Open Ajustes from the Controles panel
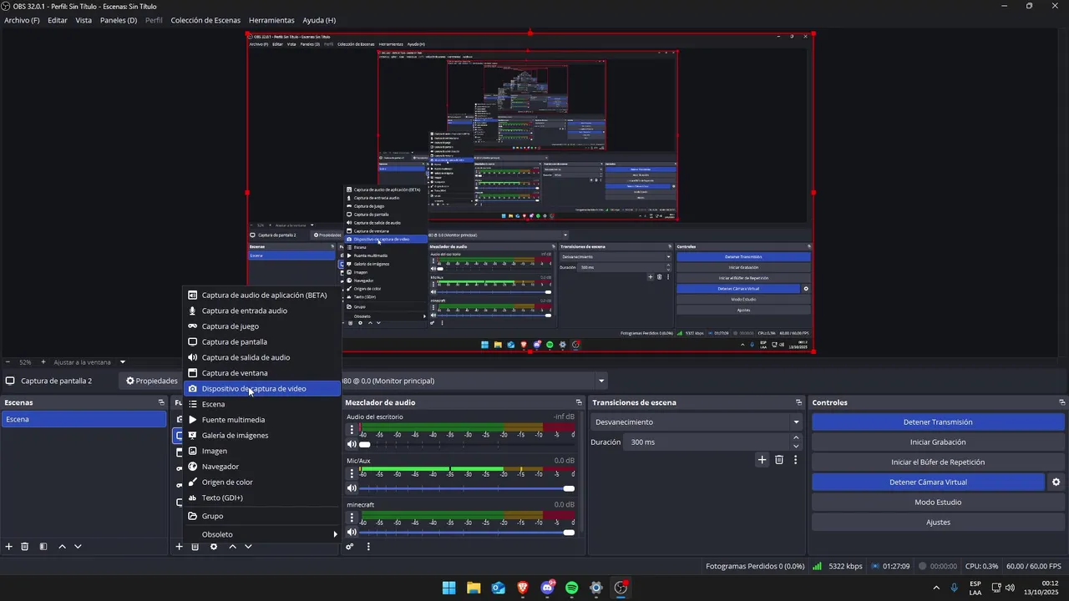Viewport: 1069px width, 601px height. (x=938, y=523)
